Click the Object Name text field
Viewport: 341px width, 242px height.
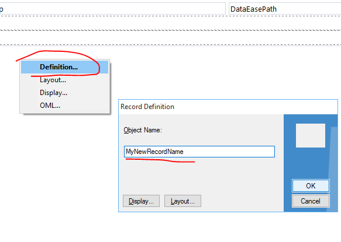pyautogui.click(x=199, y=152)
